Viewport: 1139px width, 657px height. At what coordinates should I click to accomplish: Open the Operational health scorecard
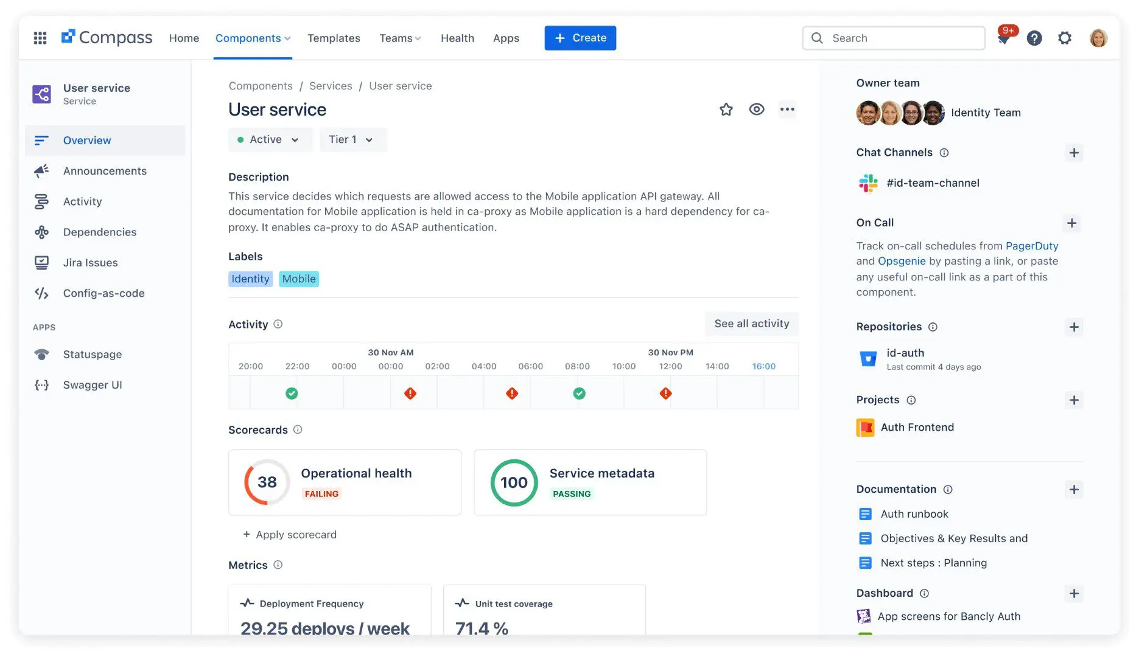345,482
